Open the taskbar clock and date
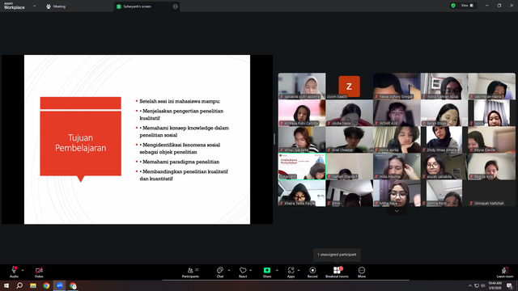Screen dimensions: 518x291 point(495,285)
